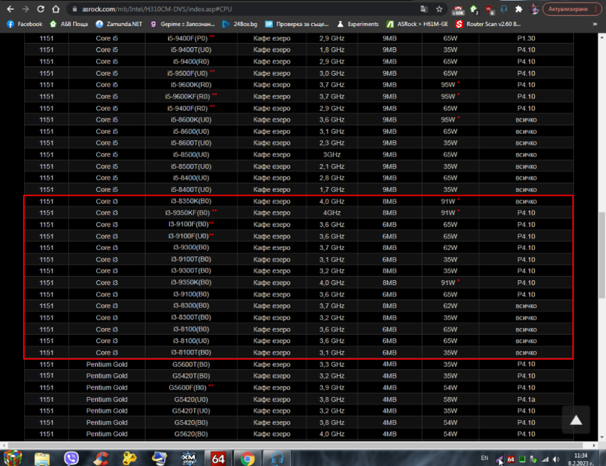Screen dimensions: 606x466
Task: Open the 24Box.bg bookmark
Action: [x=240, y=24]
